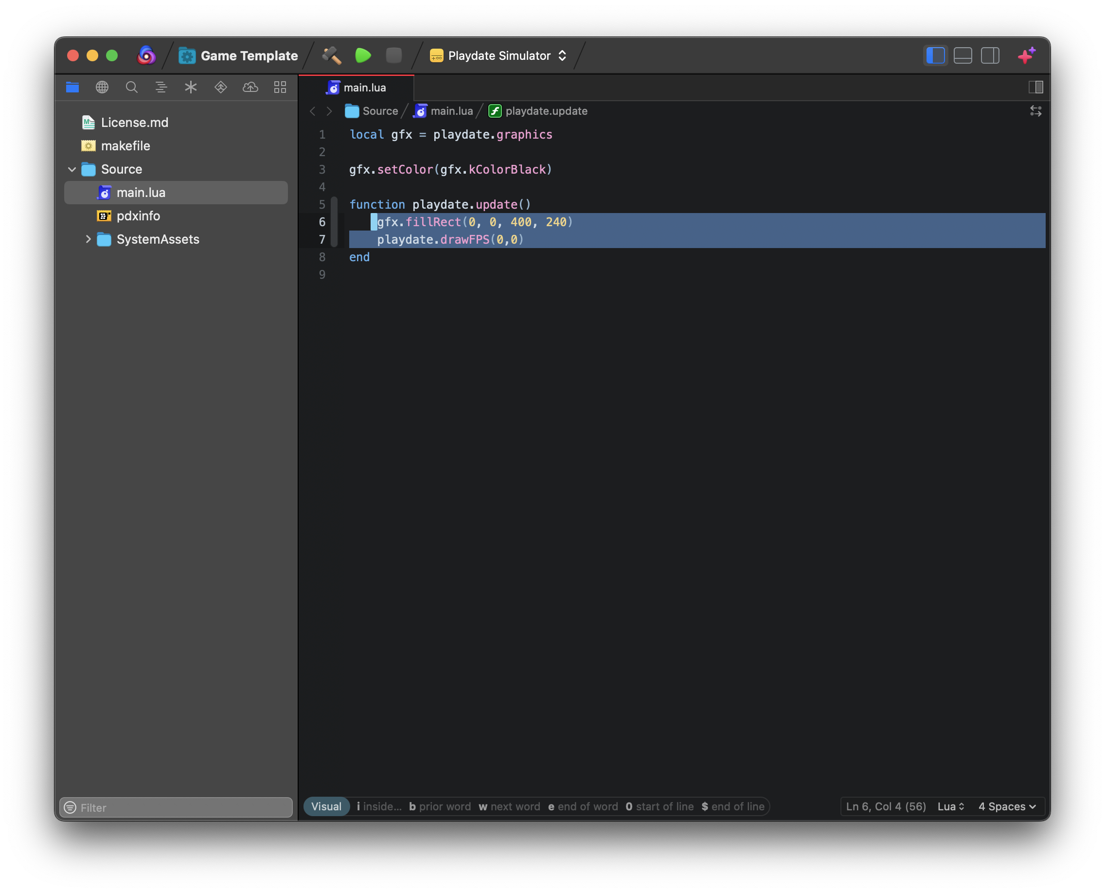This screenshot has width=1105, height=893.
Task: Toggle the bottom pane visibility
Action: point(963,55)
